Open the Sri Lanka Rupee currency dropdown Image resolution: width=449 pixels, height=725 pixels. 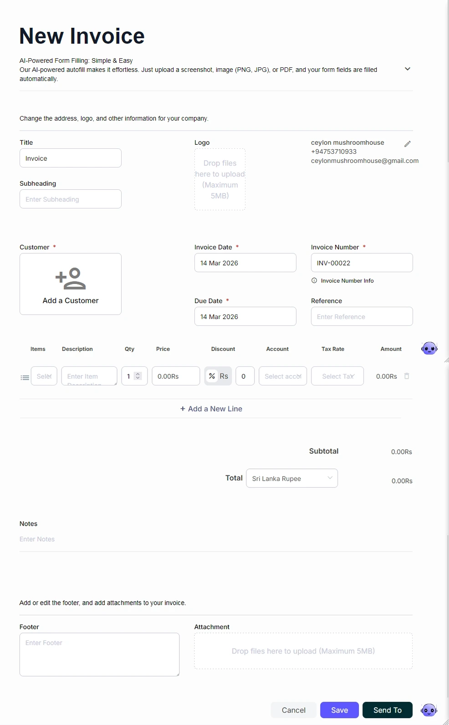(x=292, y=478)
